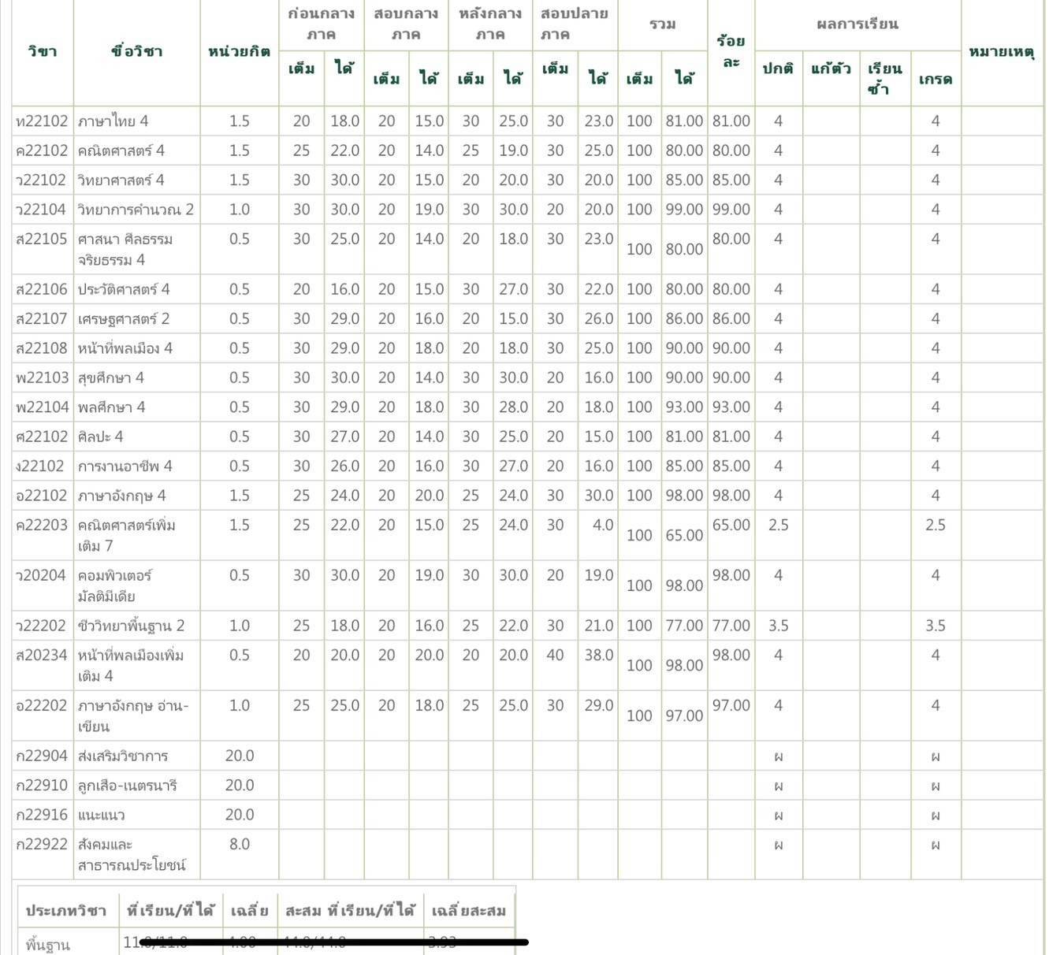
Task: Select the 'ปกติ' sub-header
Action: click(x=778, y=69)
